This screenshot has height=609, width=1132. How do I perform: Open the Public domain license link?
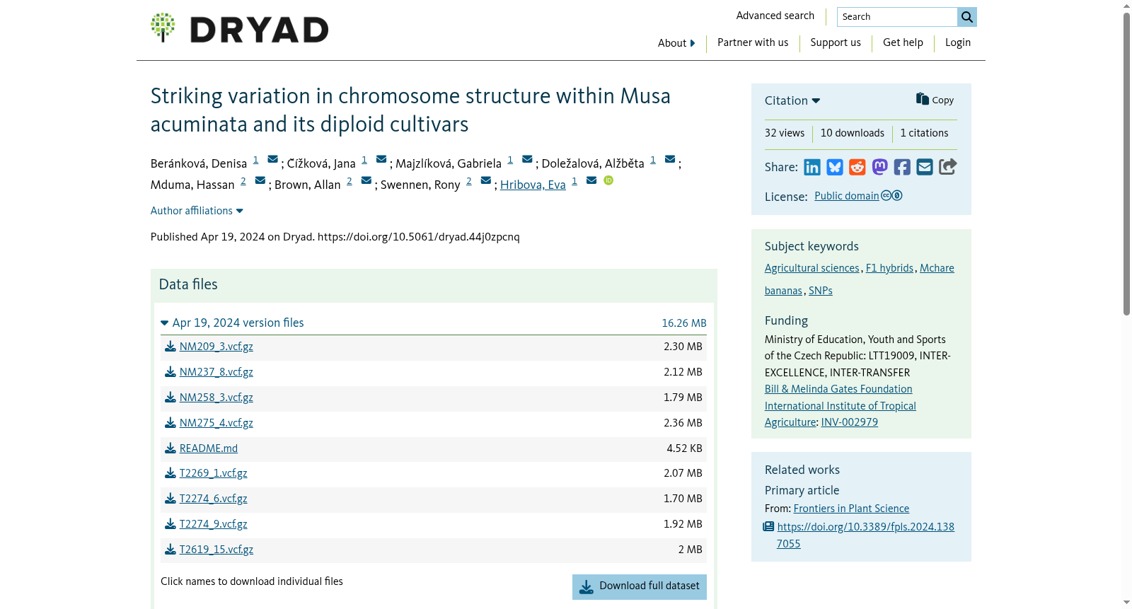point(847,196)
